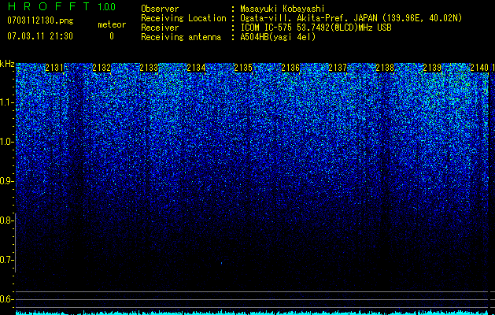Click the 2136 time marker
Viewport: 495px width, 315px height.
pos(290,67)
